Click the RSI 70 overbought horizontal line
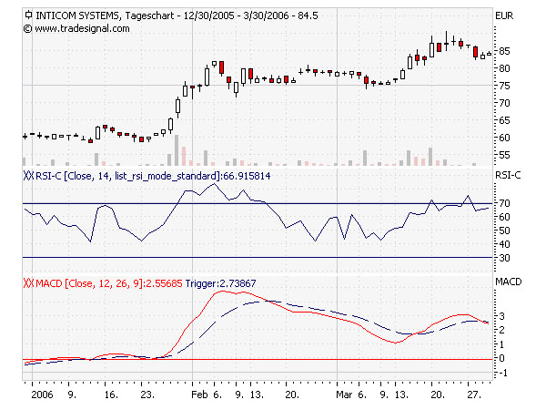The height and width of the screenshot is (410, 546). click(258, 203)
